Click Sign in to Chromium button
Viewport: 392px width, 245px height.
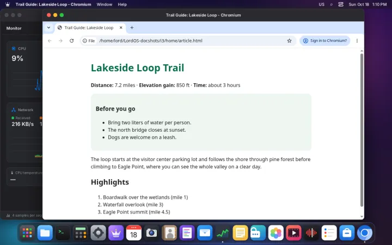pyautogui.click(x=324, y=41)
